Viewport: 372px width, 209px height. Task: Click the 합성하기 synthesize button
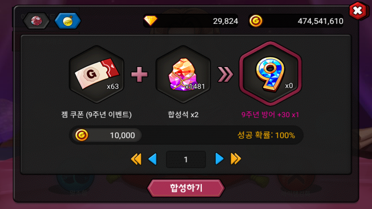click(186, 188)
